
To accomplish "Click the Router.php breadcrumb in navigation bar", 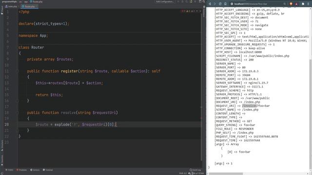I will point(36,1).
